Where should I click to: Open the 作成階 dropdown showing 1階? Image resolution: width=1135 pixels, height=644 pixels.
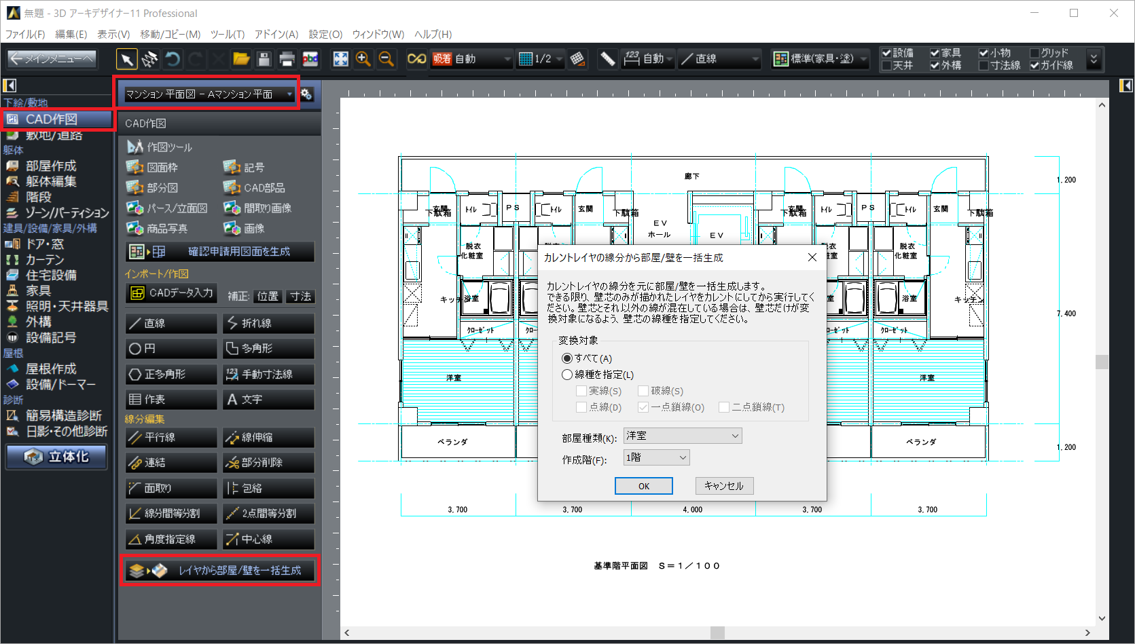pyautogui.click(x=656, y=458)
